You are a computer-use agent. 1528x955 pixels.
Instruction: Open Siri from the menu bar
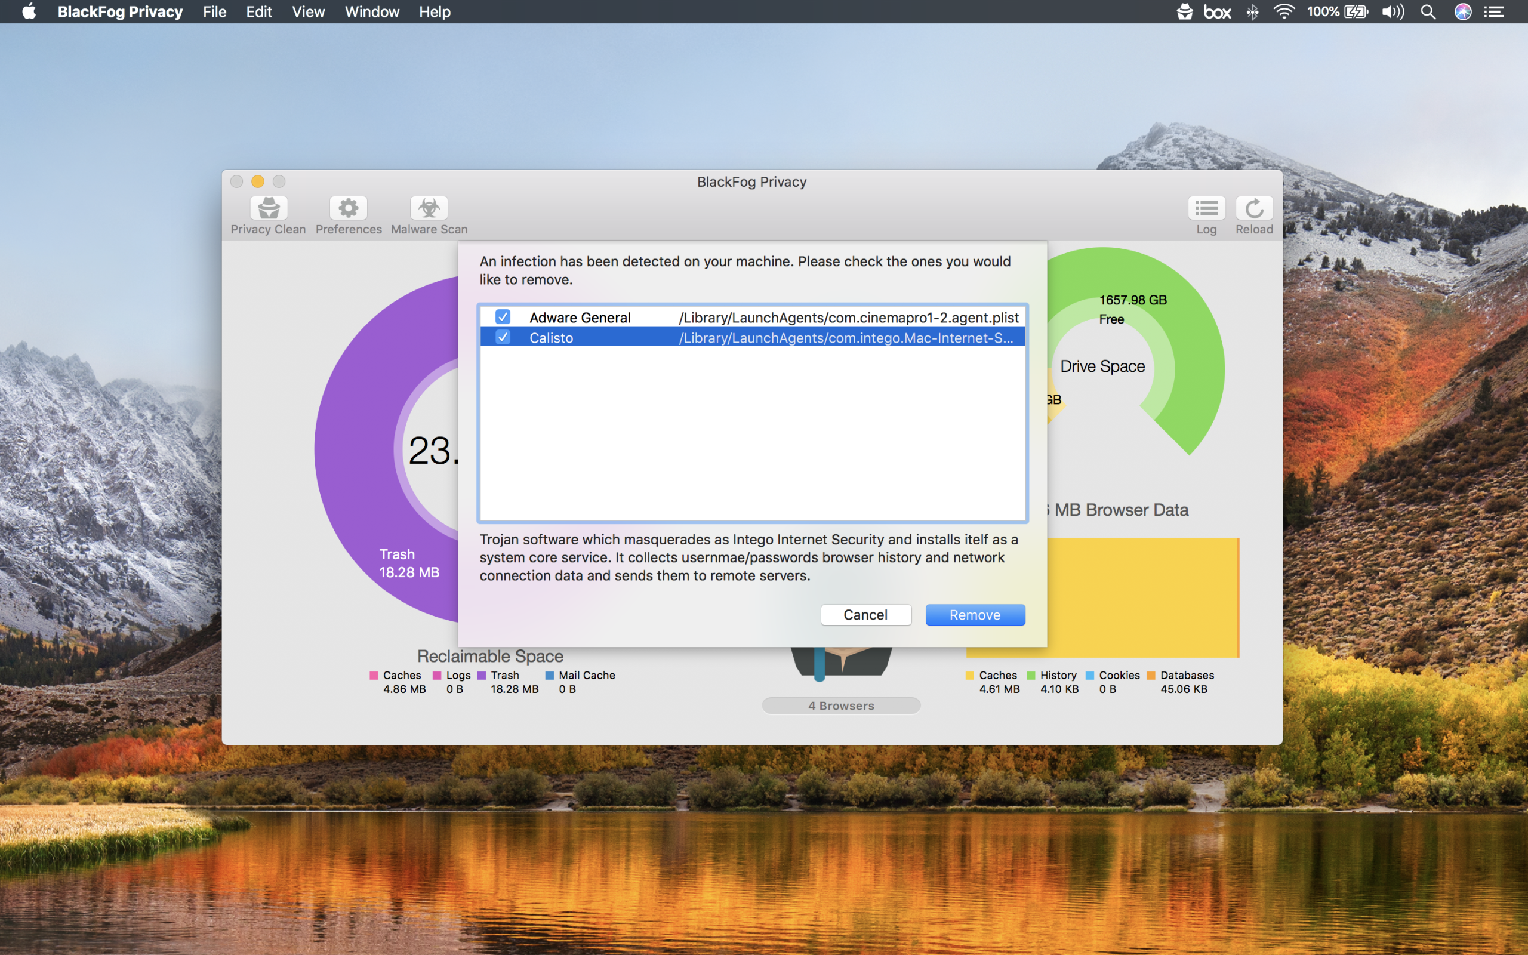[x=1463, y=12]
